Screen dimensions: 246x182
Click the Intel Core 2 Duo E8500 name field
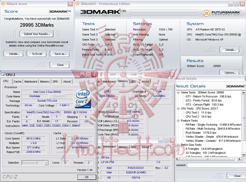(x=47, y=92)
